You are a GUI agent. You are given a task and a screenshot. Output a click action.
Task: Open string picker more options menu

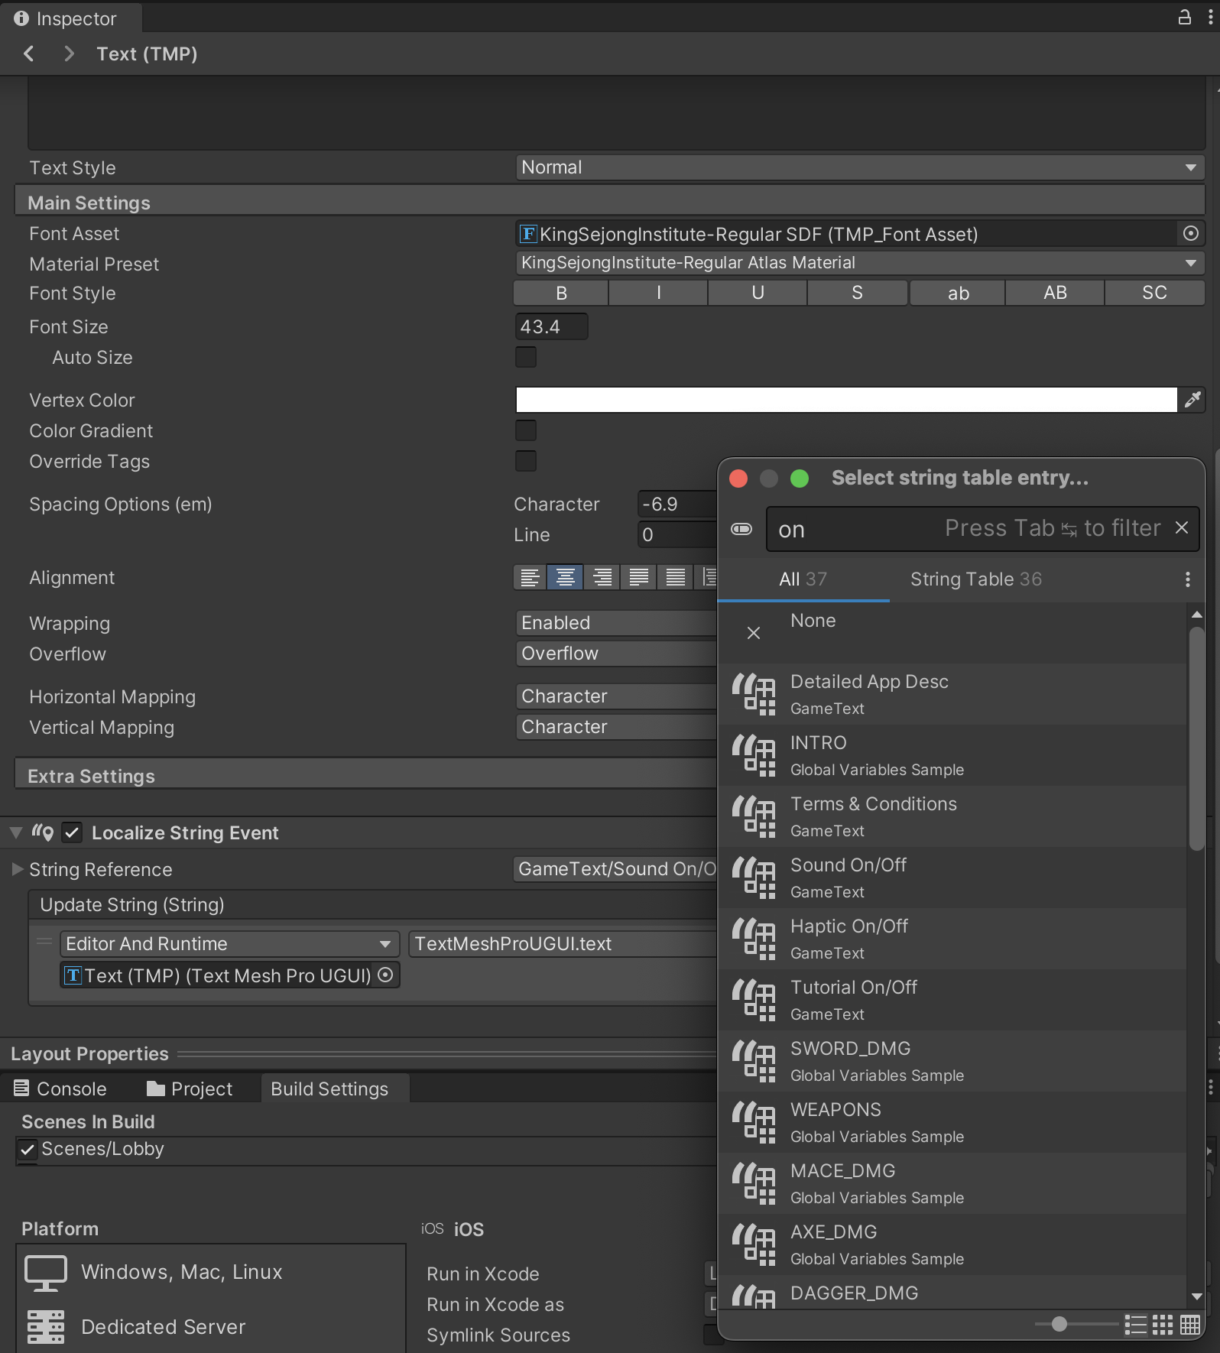(1187, 579)
